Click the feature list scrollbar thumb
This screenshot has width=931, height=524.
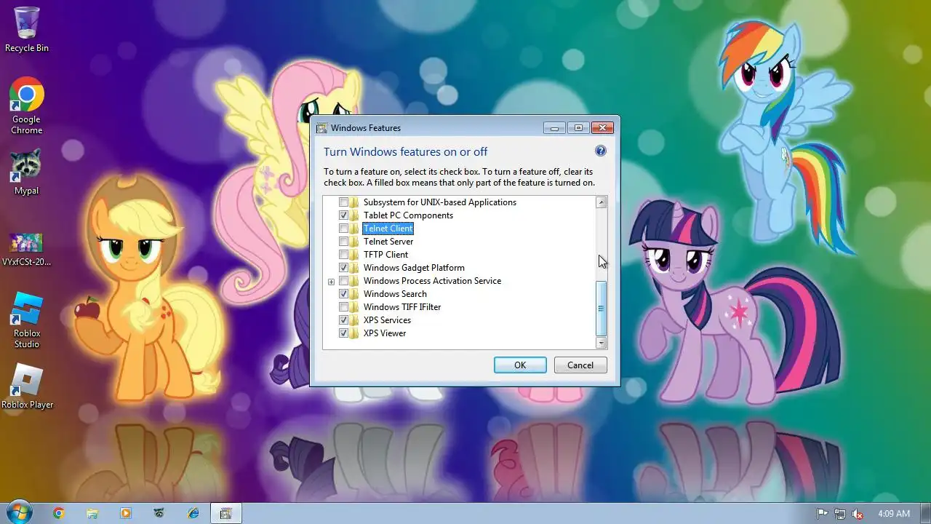[x=601, y=309]
